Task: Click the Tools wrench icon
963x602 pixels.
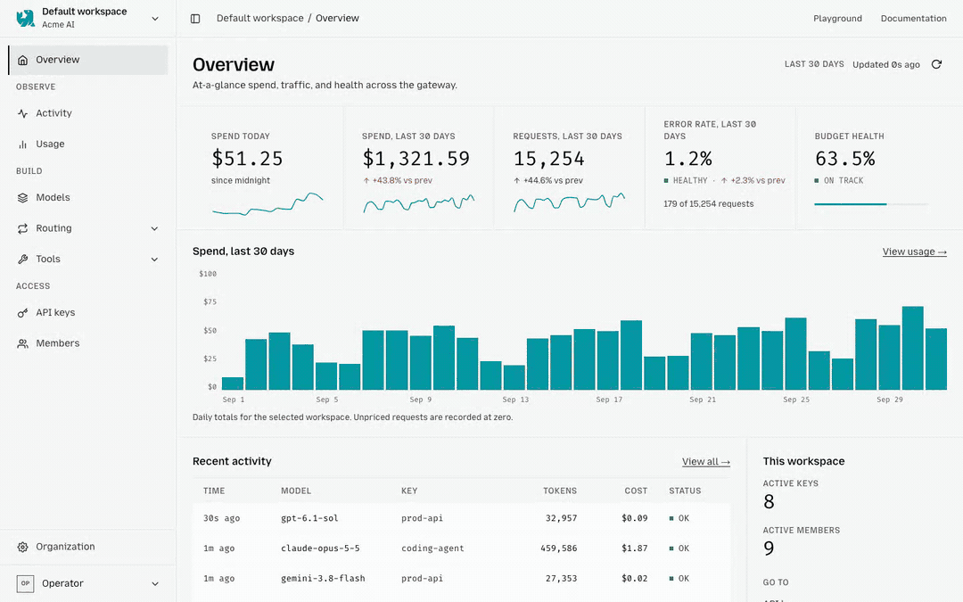Action: tap(22, 259)
